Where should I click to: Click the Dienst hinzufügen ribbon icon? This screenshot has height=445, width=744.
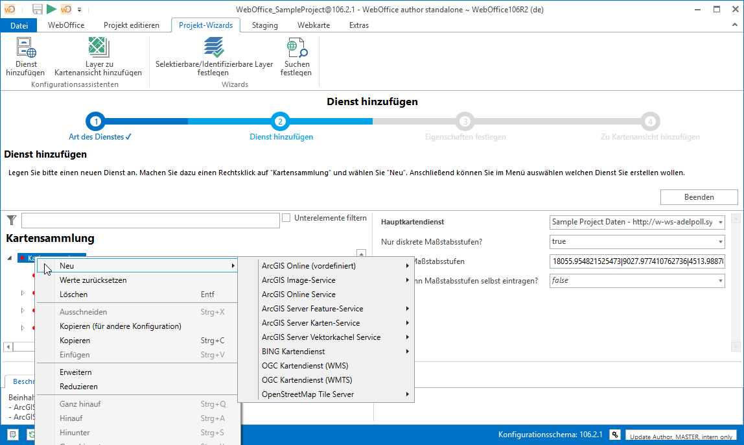25,49
